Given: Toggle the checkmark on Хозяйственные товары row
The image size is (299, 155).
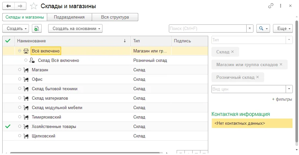Looking at the screenshot, I should 8,126.
